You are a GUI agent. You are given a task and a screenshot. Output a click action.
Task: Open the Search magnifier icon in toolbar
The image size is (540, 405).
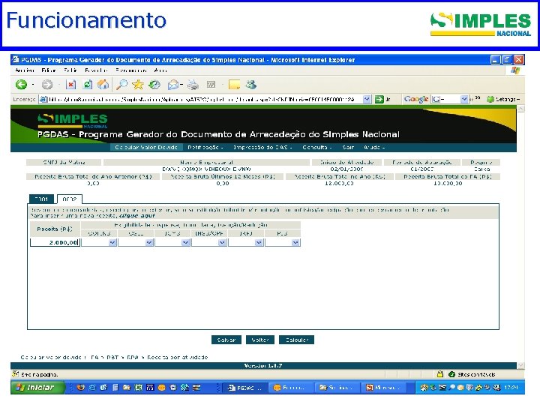(x=121, y=84)
